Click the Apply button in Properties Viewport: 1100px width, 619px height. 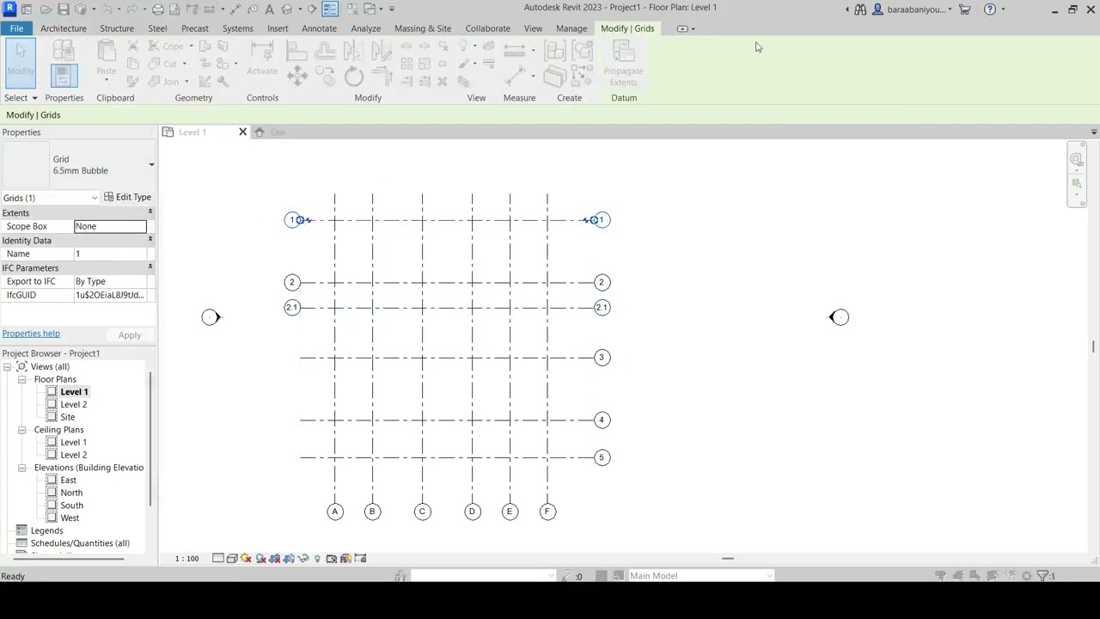click(130, 335)
